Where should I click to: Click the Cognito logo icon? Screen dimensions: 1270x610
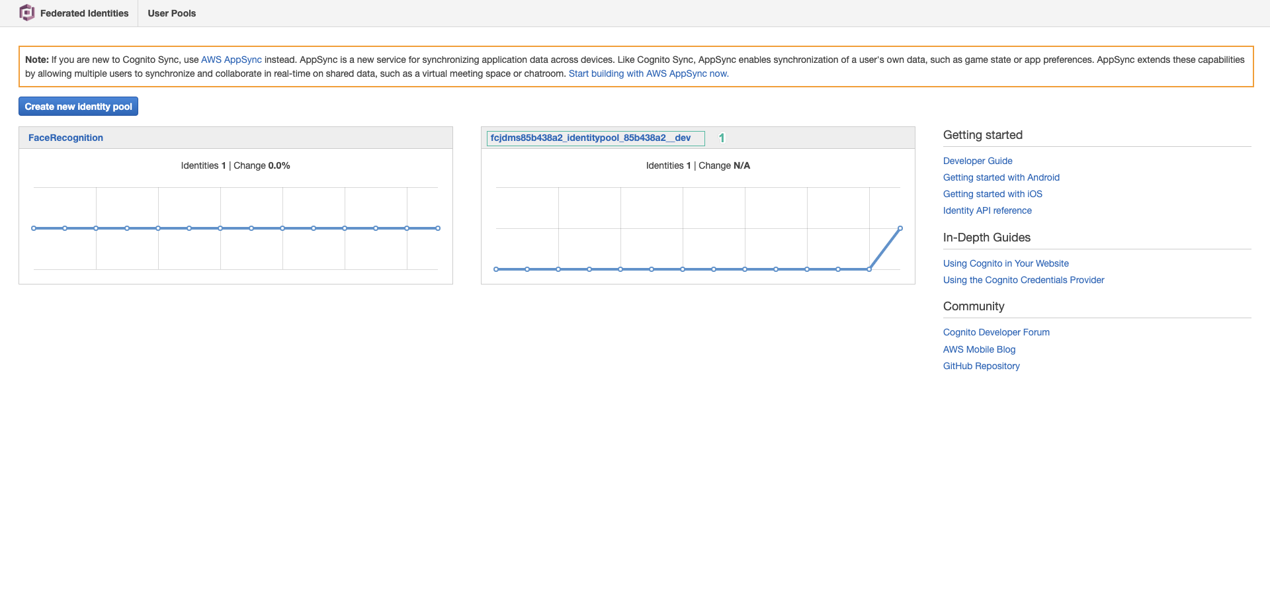tap(26, 13)
